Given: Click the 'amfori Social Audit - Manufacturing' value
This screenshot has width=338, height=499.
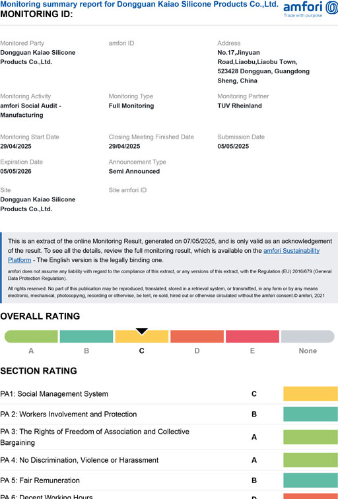Looking at the screenshot, I should click(31, 110).
